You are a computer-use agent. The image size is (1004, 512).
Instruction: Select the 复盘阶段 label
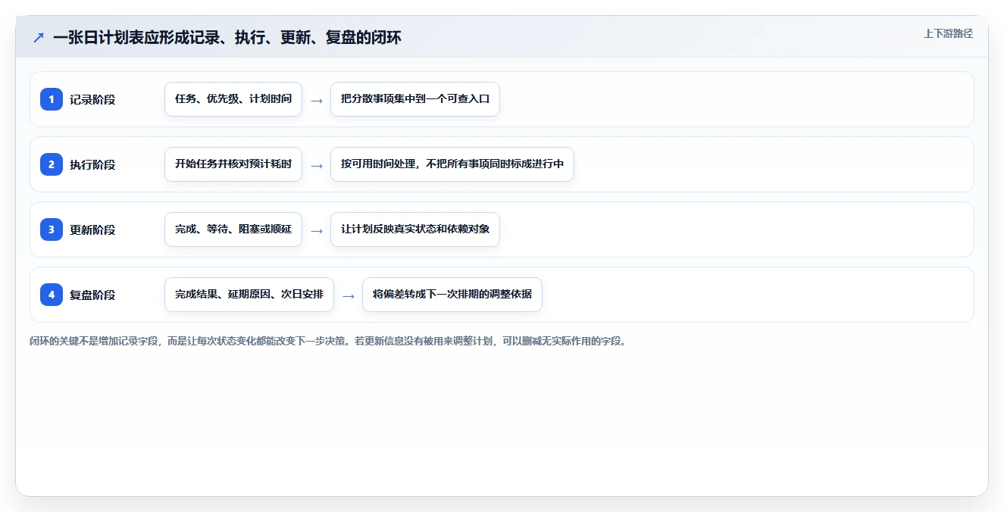click(x=92, y=295)
